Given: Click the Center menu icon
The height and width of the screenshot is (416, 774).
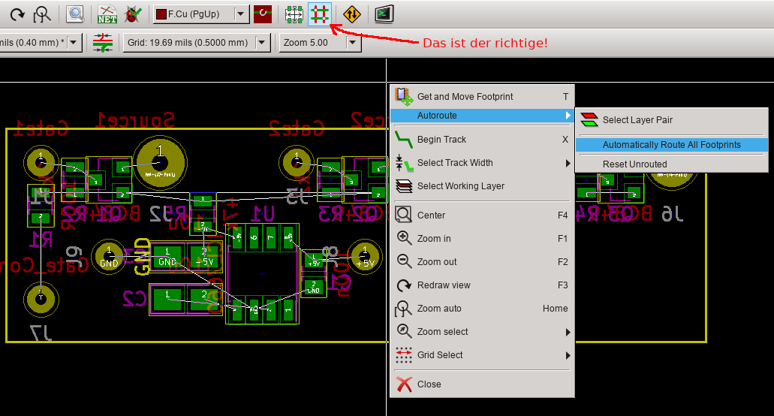Looking at the screenshot, I should (404, 216).
